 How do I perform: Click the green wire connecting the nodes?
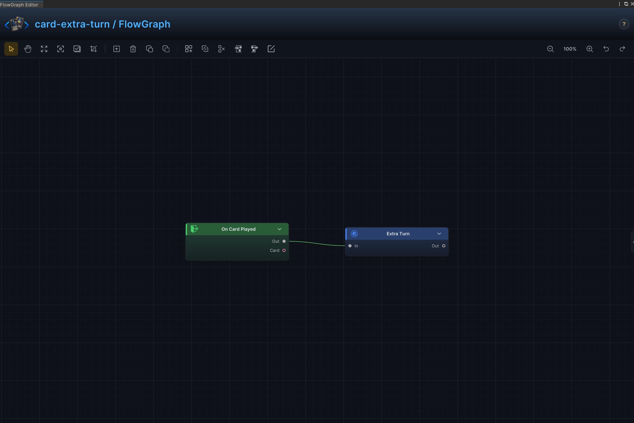pyautogui.click(x=317, y=244)
